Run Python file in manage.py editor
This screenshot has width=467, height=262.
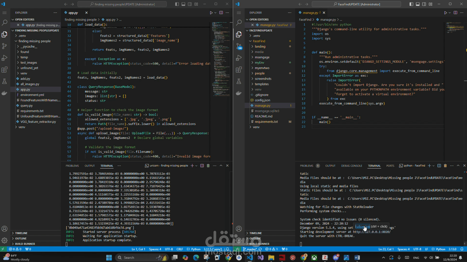pyautogui.click(x=445, y=13)
